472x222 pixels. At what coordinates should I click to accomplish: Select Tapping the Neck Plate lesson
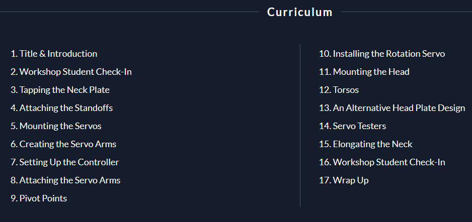click(x=60, y=90)
